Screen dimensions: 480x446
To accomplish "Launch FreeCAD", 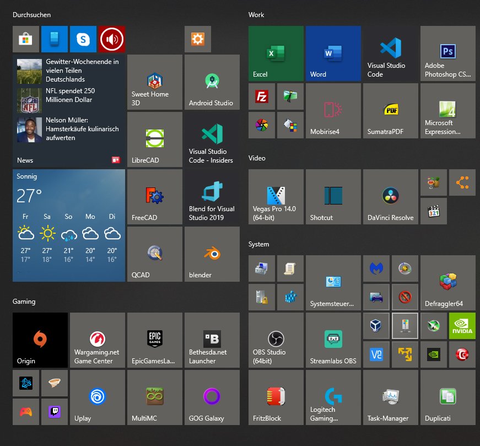I will click(x=155, y=197).
